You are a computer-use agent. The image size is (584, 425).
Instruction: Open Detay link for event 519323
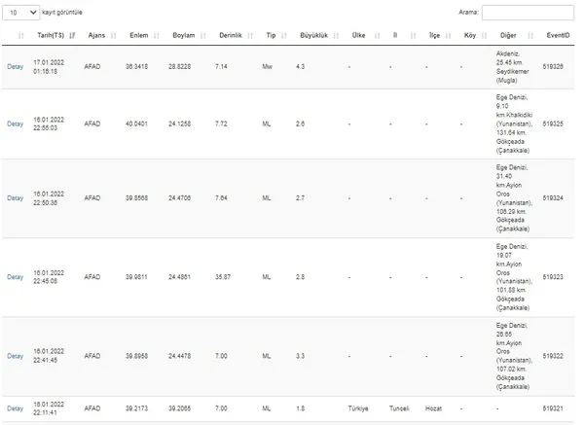[x=15, y=277]
